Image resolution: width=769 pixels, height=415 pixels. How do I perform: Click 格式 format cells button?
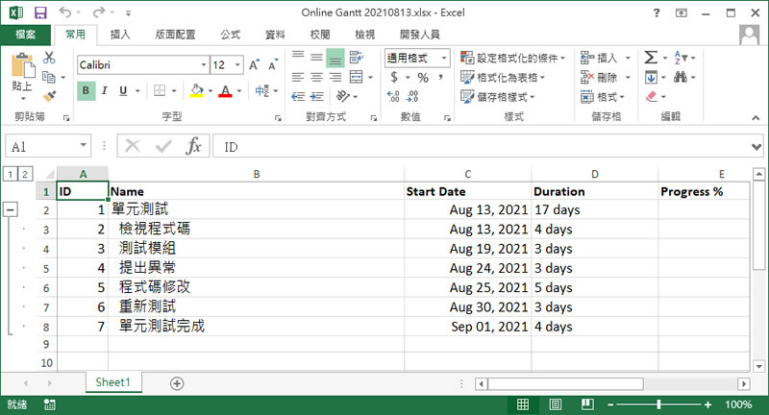pos(603,96)
